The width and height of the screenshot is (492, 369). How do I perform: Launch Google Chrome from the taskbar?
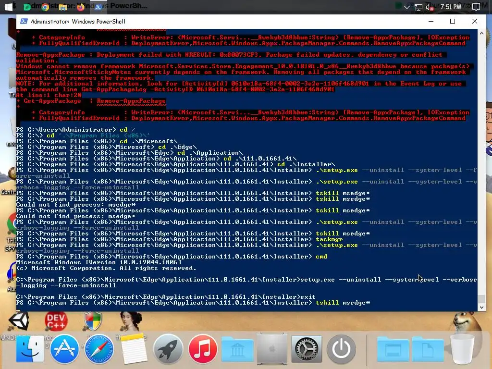tap(45, 7)
